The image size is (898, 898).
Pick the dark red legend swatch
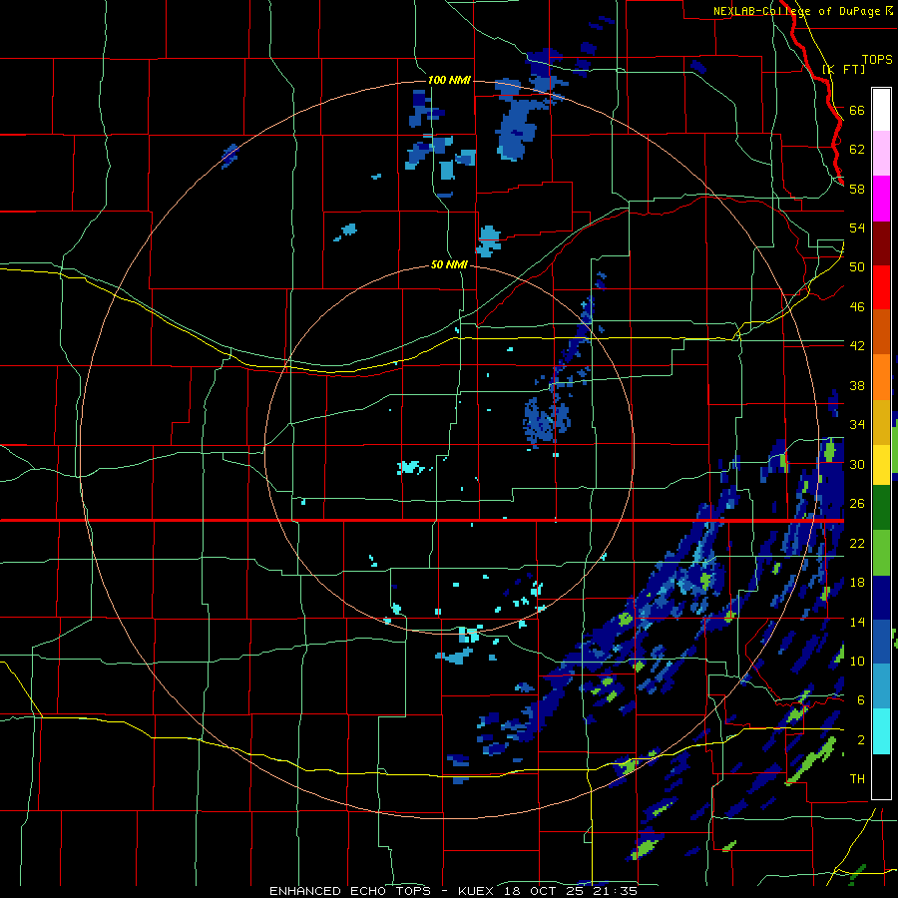click(881, 243)
